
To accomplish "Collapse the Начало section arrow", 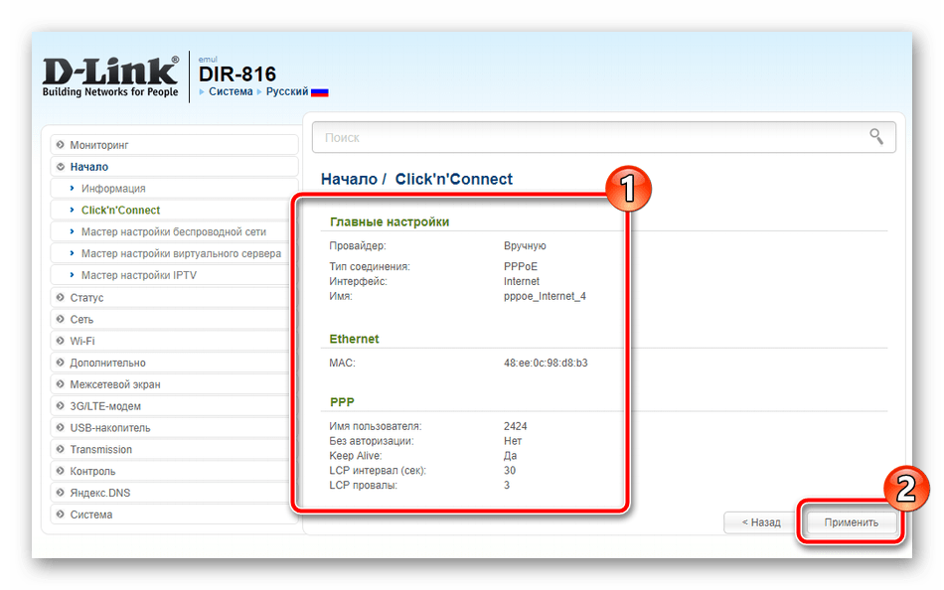I will pos(61,167).
